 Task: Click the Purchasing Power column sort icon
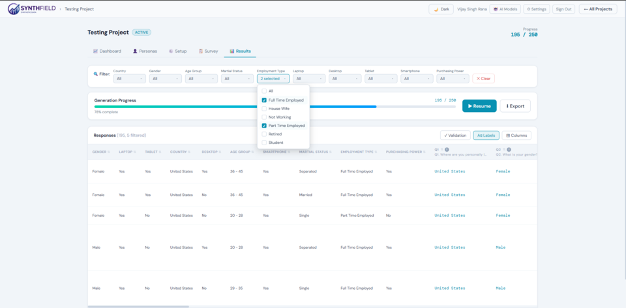pos(425,152)
